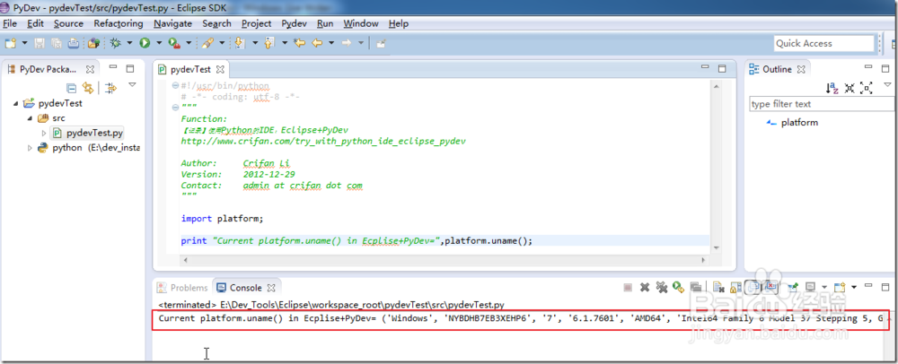The height and width of the screenshot is (364, 898).
Task: Expand the python interpreter node
Action: click(30, 148)
